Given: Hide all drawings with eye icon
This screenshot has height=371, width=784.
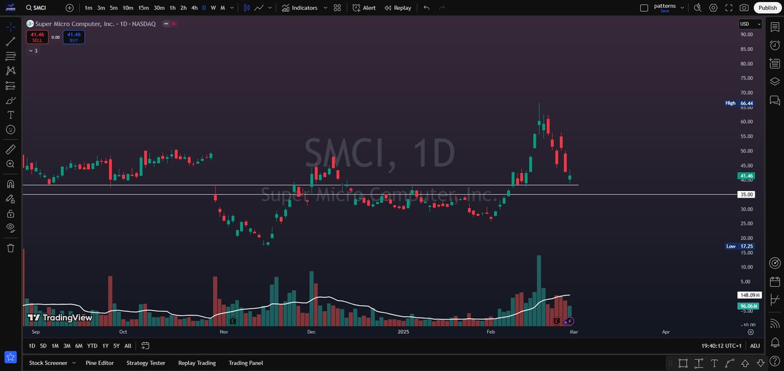Looking at the screenshot, I should coord(10,228).
